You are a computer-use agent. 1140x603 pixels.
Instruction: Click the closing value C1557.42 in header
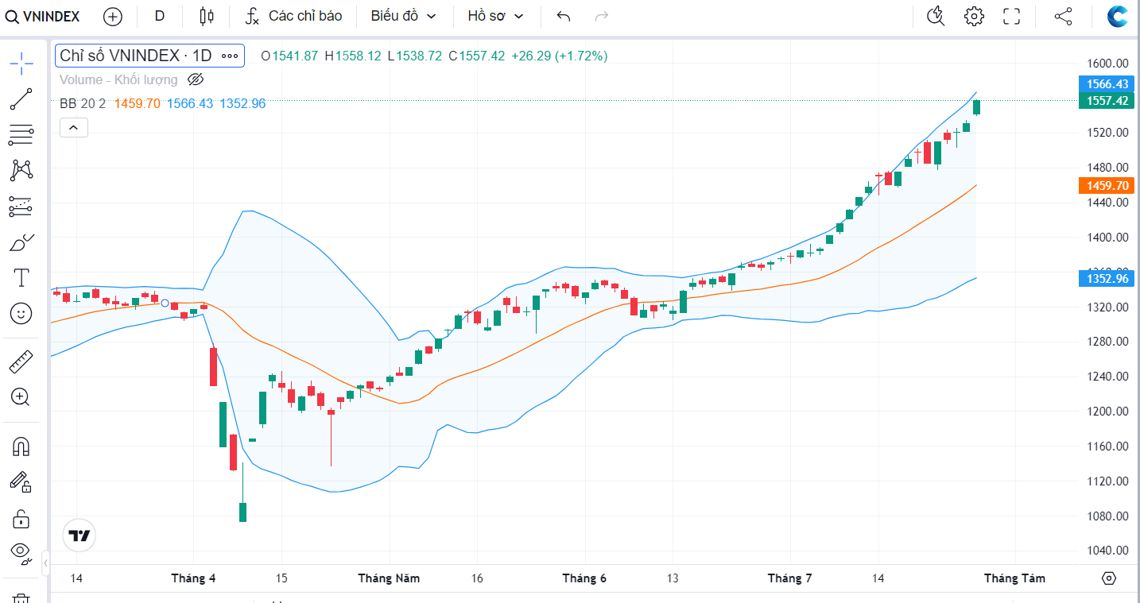tap(476, 56)
